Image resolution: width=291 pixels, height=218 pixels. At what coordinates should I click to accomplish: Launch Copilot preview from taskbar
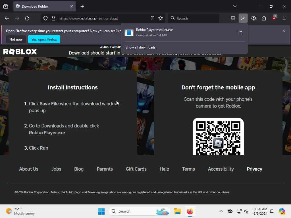(282, 211)
